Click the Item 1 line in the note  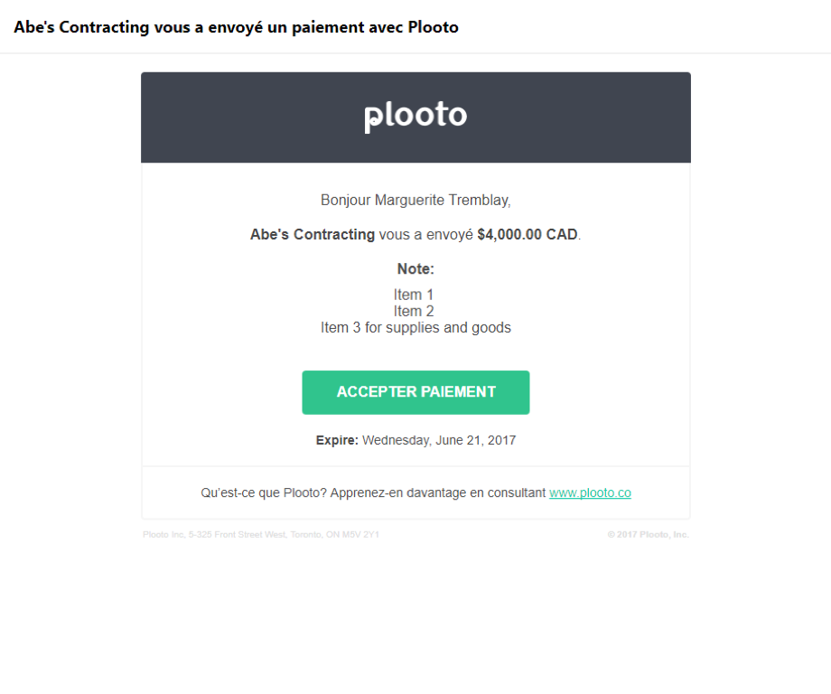414,294
